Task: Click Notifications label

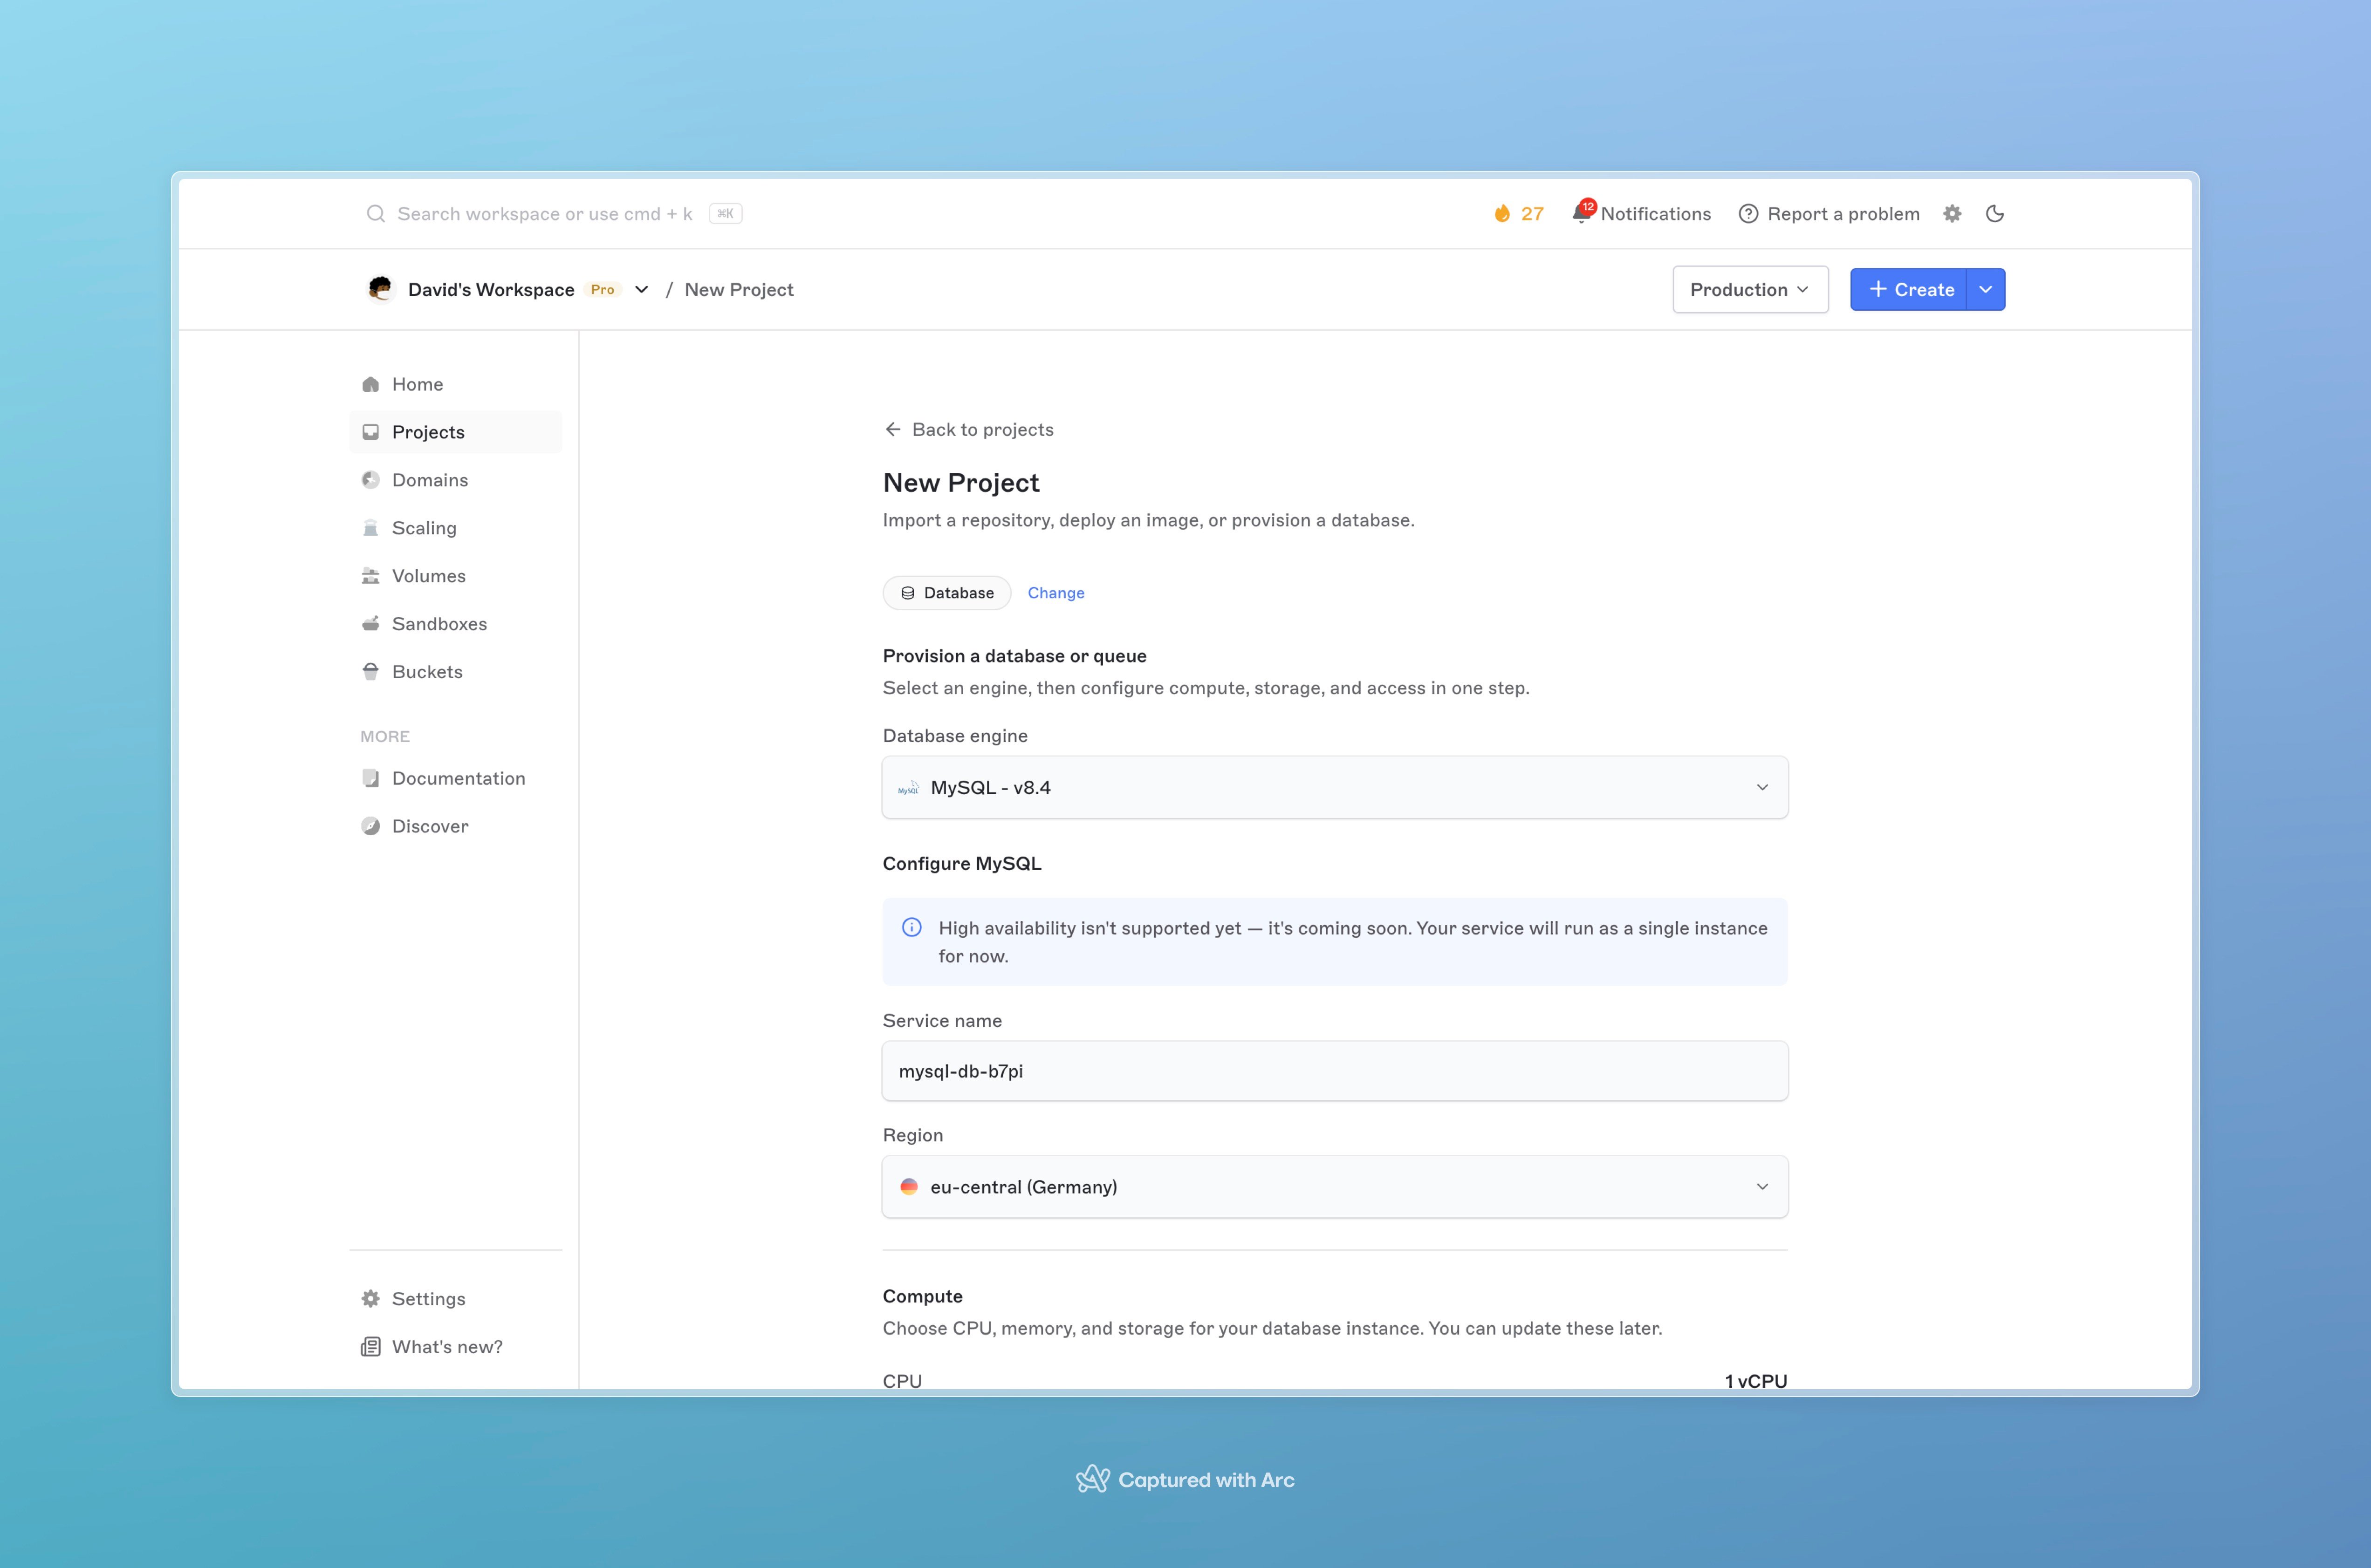Action: pos(1656,214)
